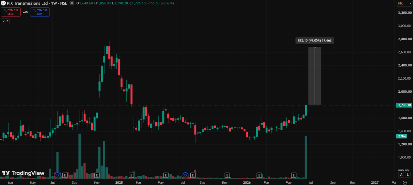Image resolution: width=413 pixels, height=185 pixels.
Task: Click the 2027 label on time axis
Action: (375, 182)
